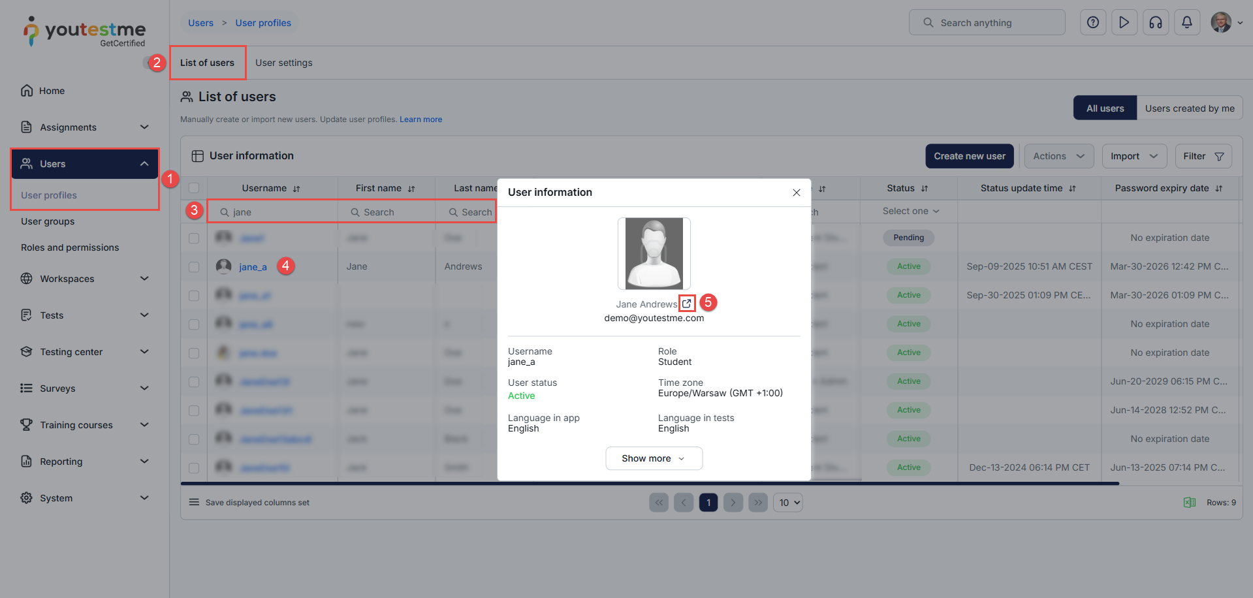
Task: Tick the checkbox for the jane_a row
Action: click(x=194, y=267)
